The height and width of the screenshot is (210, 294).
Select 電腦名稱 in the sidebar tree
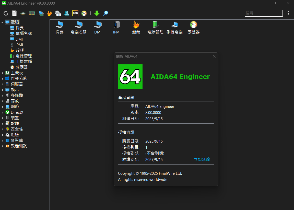pos(23,33)
